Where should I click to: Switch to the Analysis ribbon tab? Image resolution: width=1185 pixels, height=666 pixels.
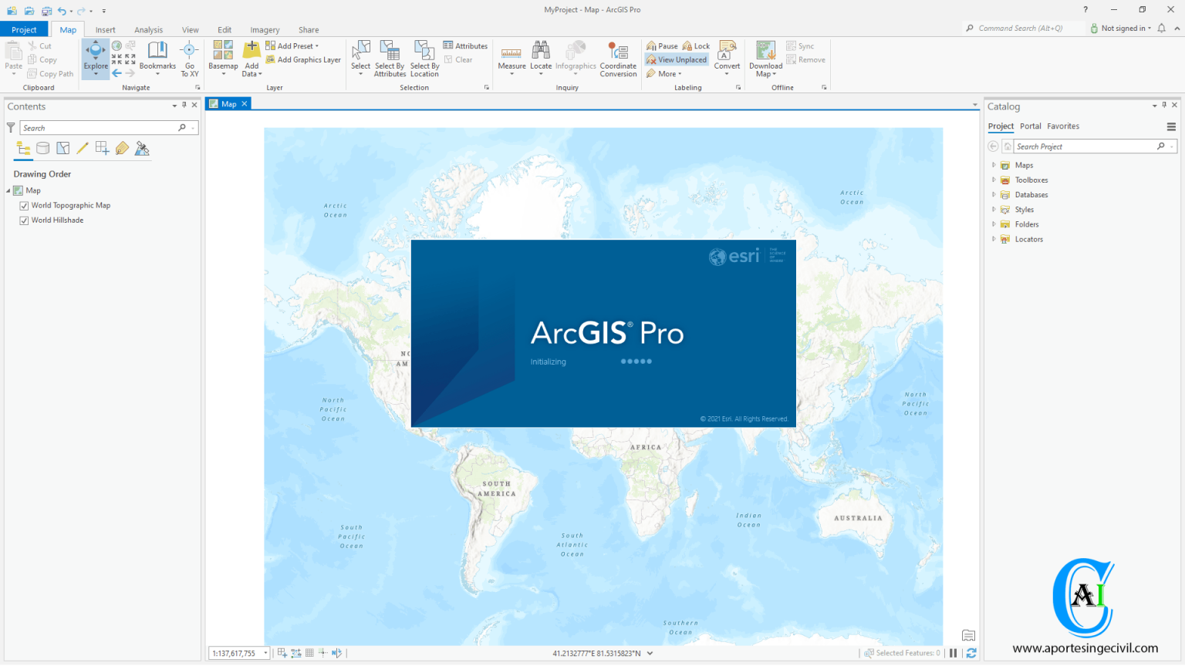148,29
